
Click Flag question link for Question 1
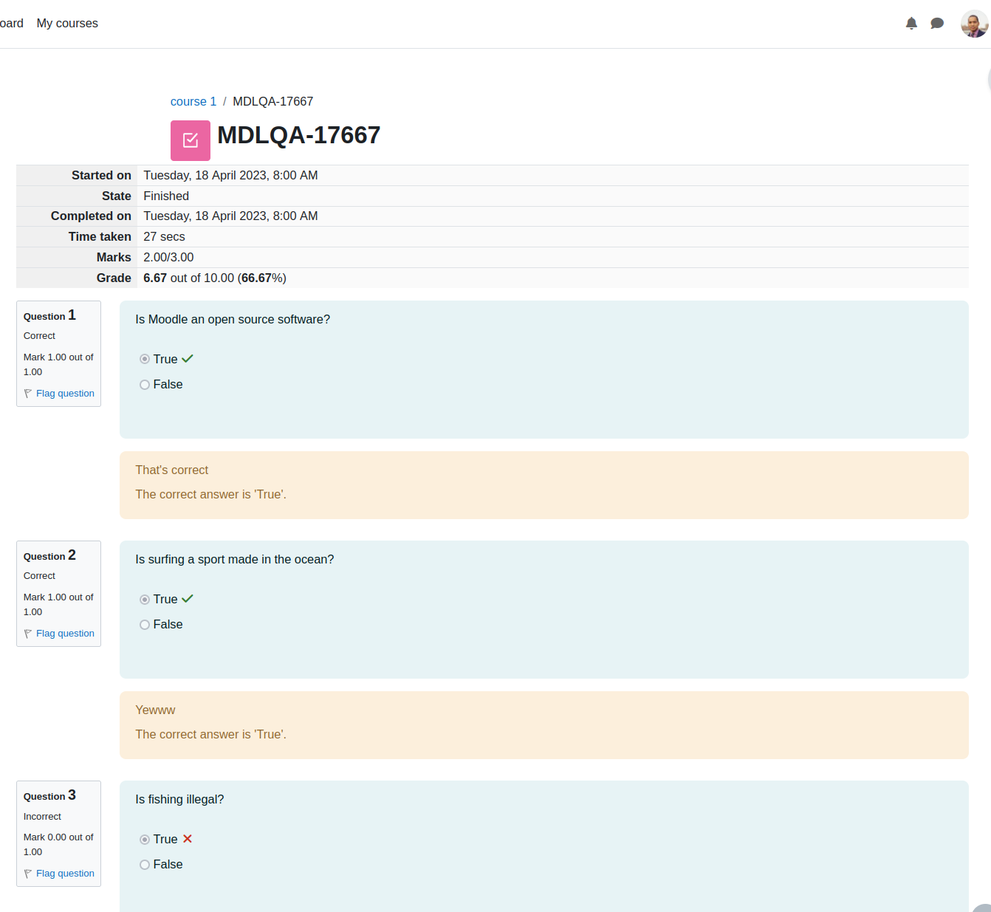tap(65, 394)
